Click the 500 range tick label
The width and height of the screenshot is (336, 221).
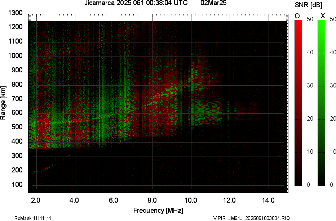pyautogui.click(x=17, y=127)
